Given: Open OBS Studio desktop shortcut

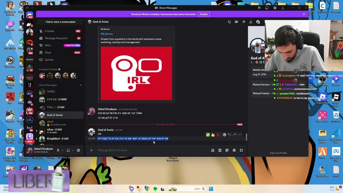Looking at the screenshot, I should click(323, 80).
